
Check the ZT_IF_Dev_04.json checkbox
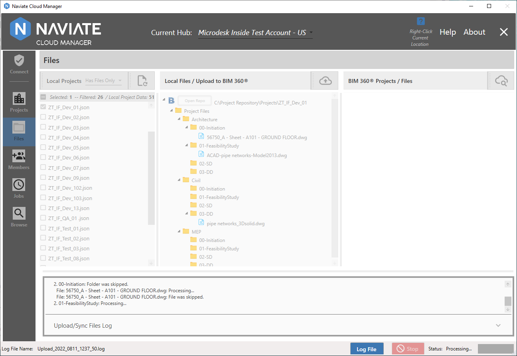point(43,138)
